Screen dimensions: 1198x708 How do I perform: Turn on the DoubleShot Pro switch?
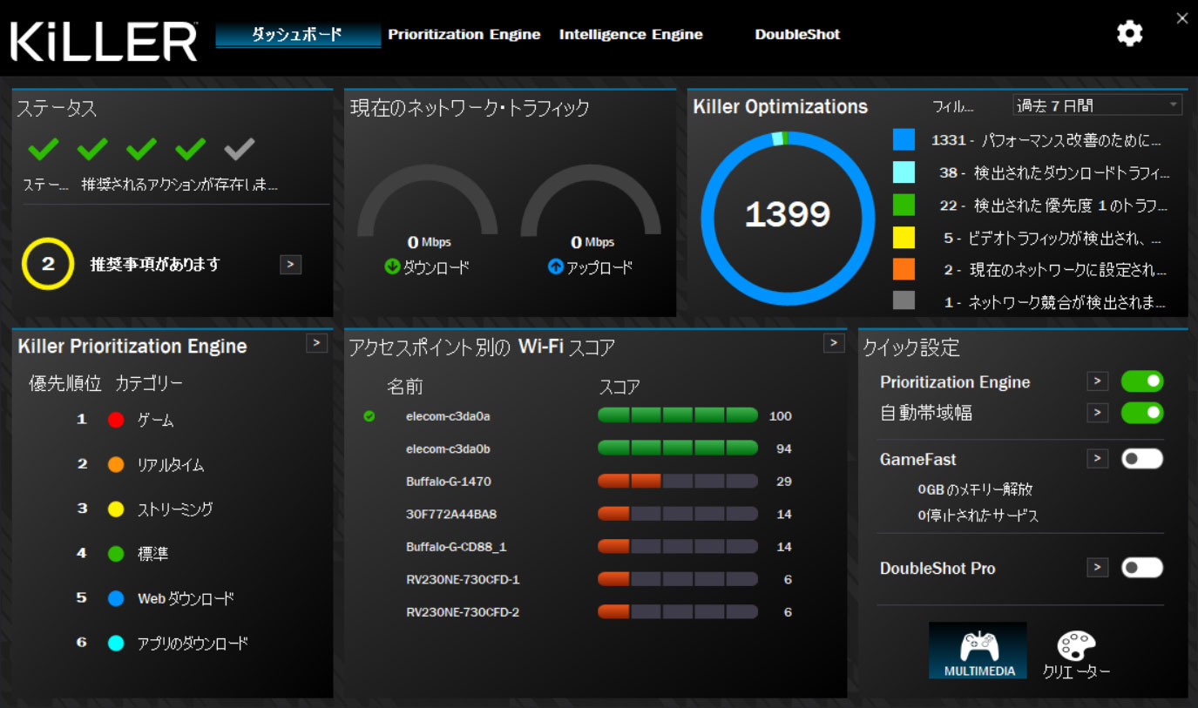[1141, 568]
